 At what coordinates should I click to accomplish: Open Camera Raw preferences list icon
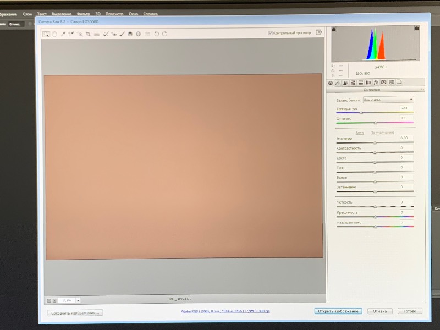pyautogui.click(x=147, y=34)
